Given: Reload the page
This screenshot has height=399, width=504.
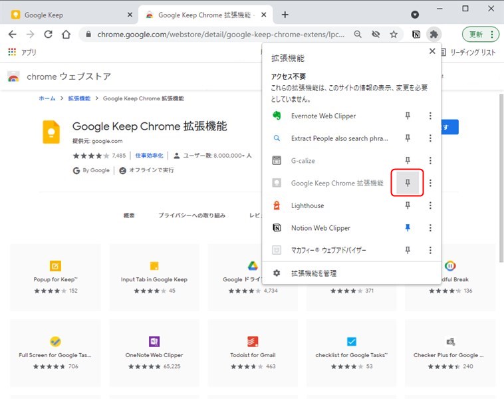Looking at the screenshot, I should click(48, 35).
